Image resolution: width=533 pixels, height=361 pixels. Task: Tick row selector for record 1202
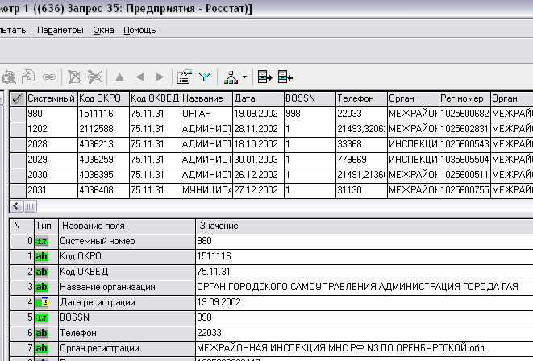click(x=18, y=129)
